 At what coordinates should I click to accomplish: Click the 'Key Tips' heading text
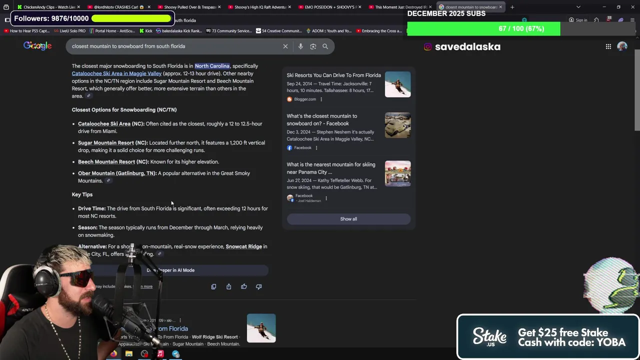tap(82, 194)
